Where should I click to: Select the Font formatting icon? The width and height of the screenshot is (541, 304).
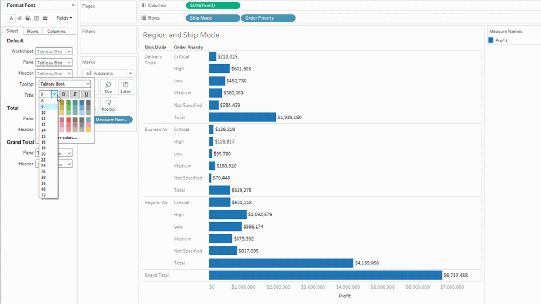(11, 17)
